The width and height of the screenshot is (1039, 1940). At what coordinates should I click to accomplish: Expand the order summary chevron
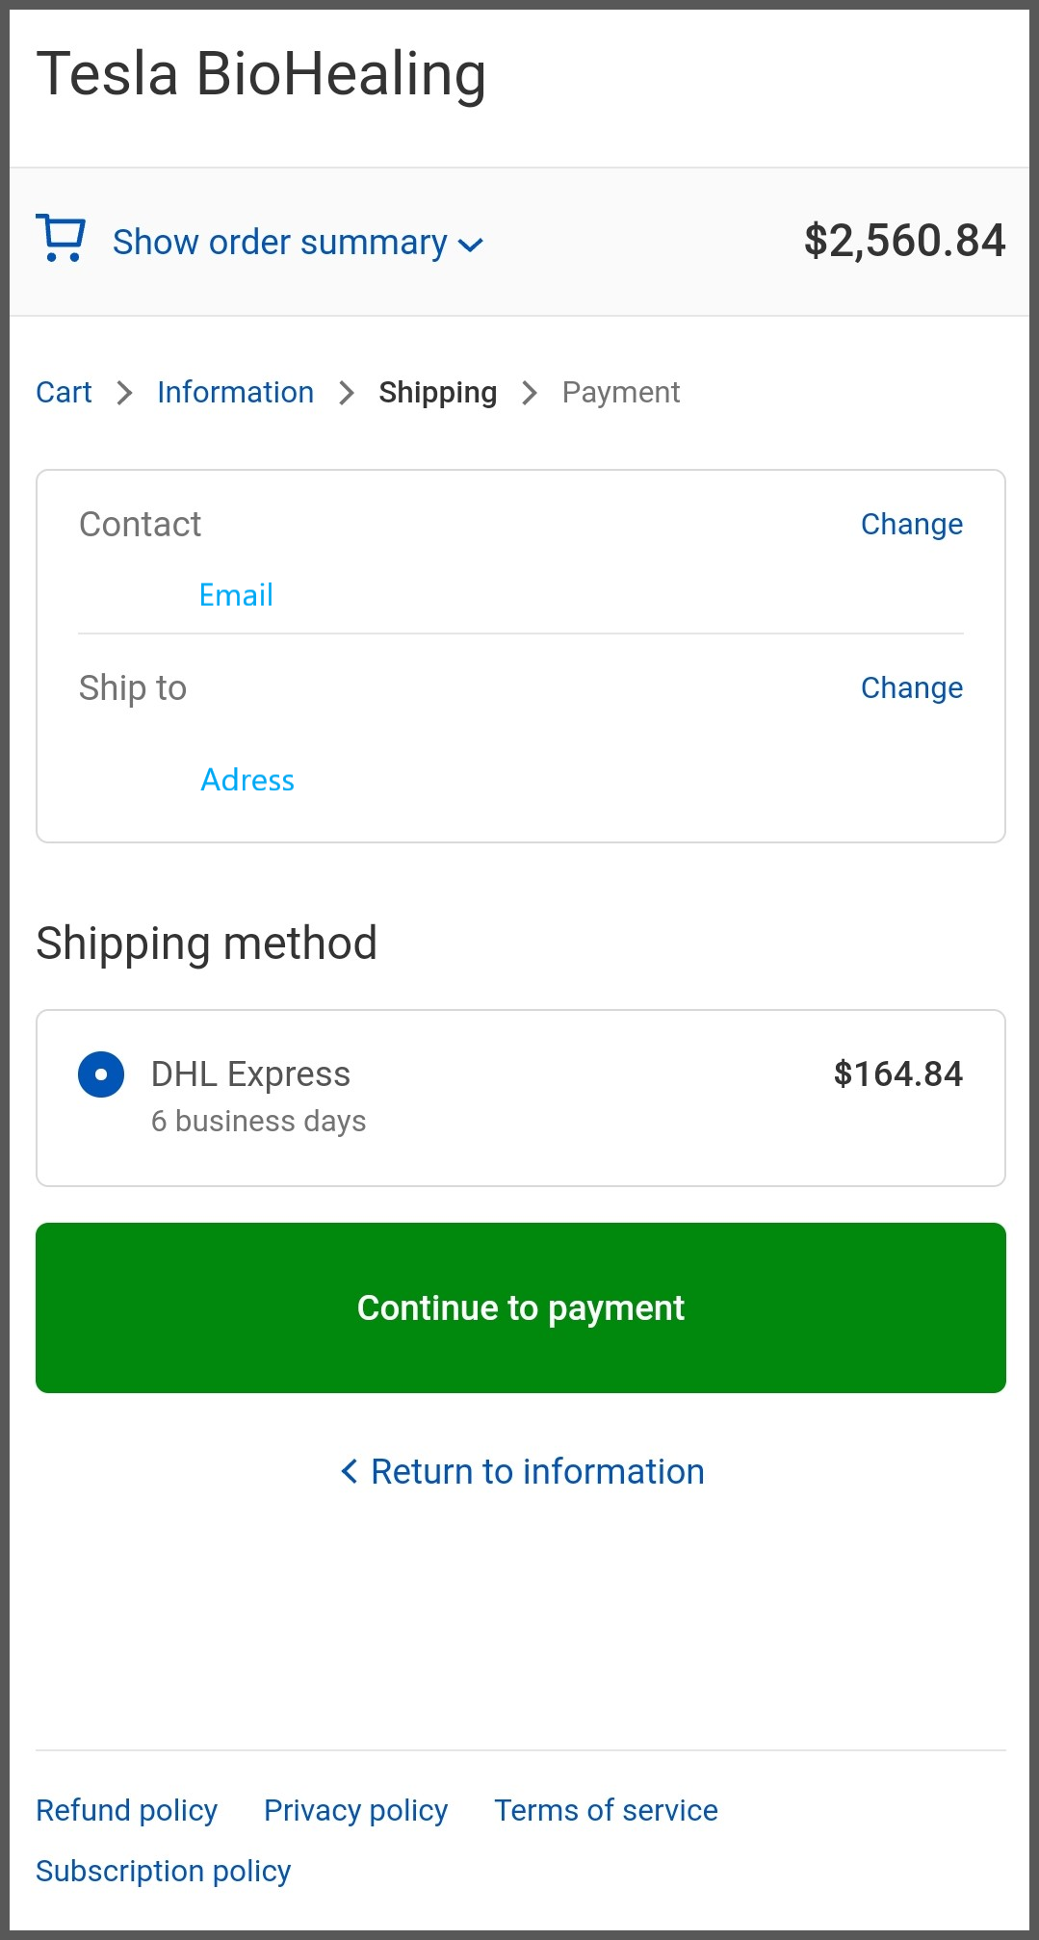tap(470, 245)
